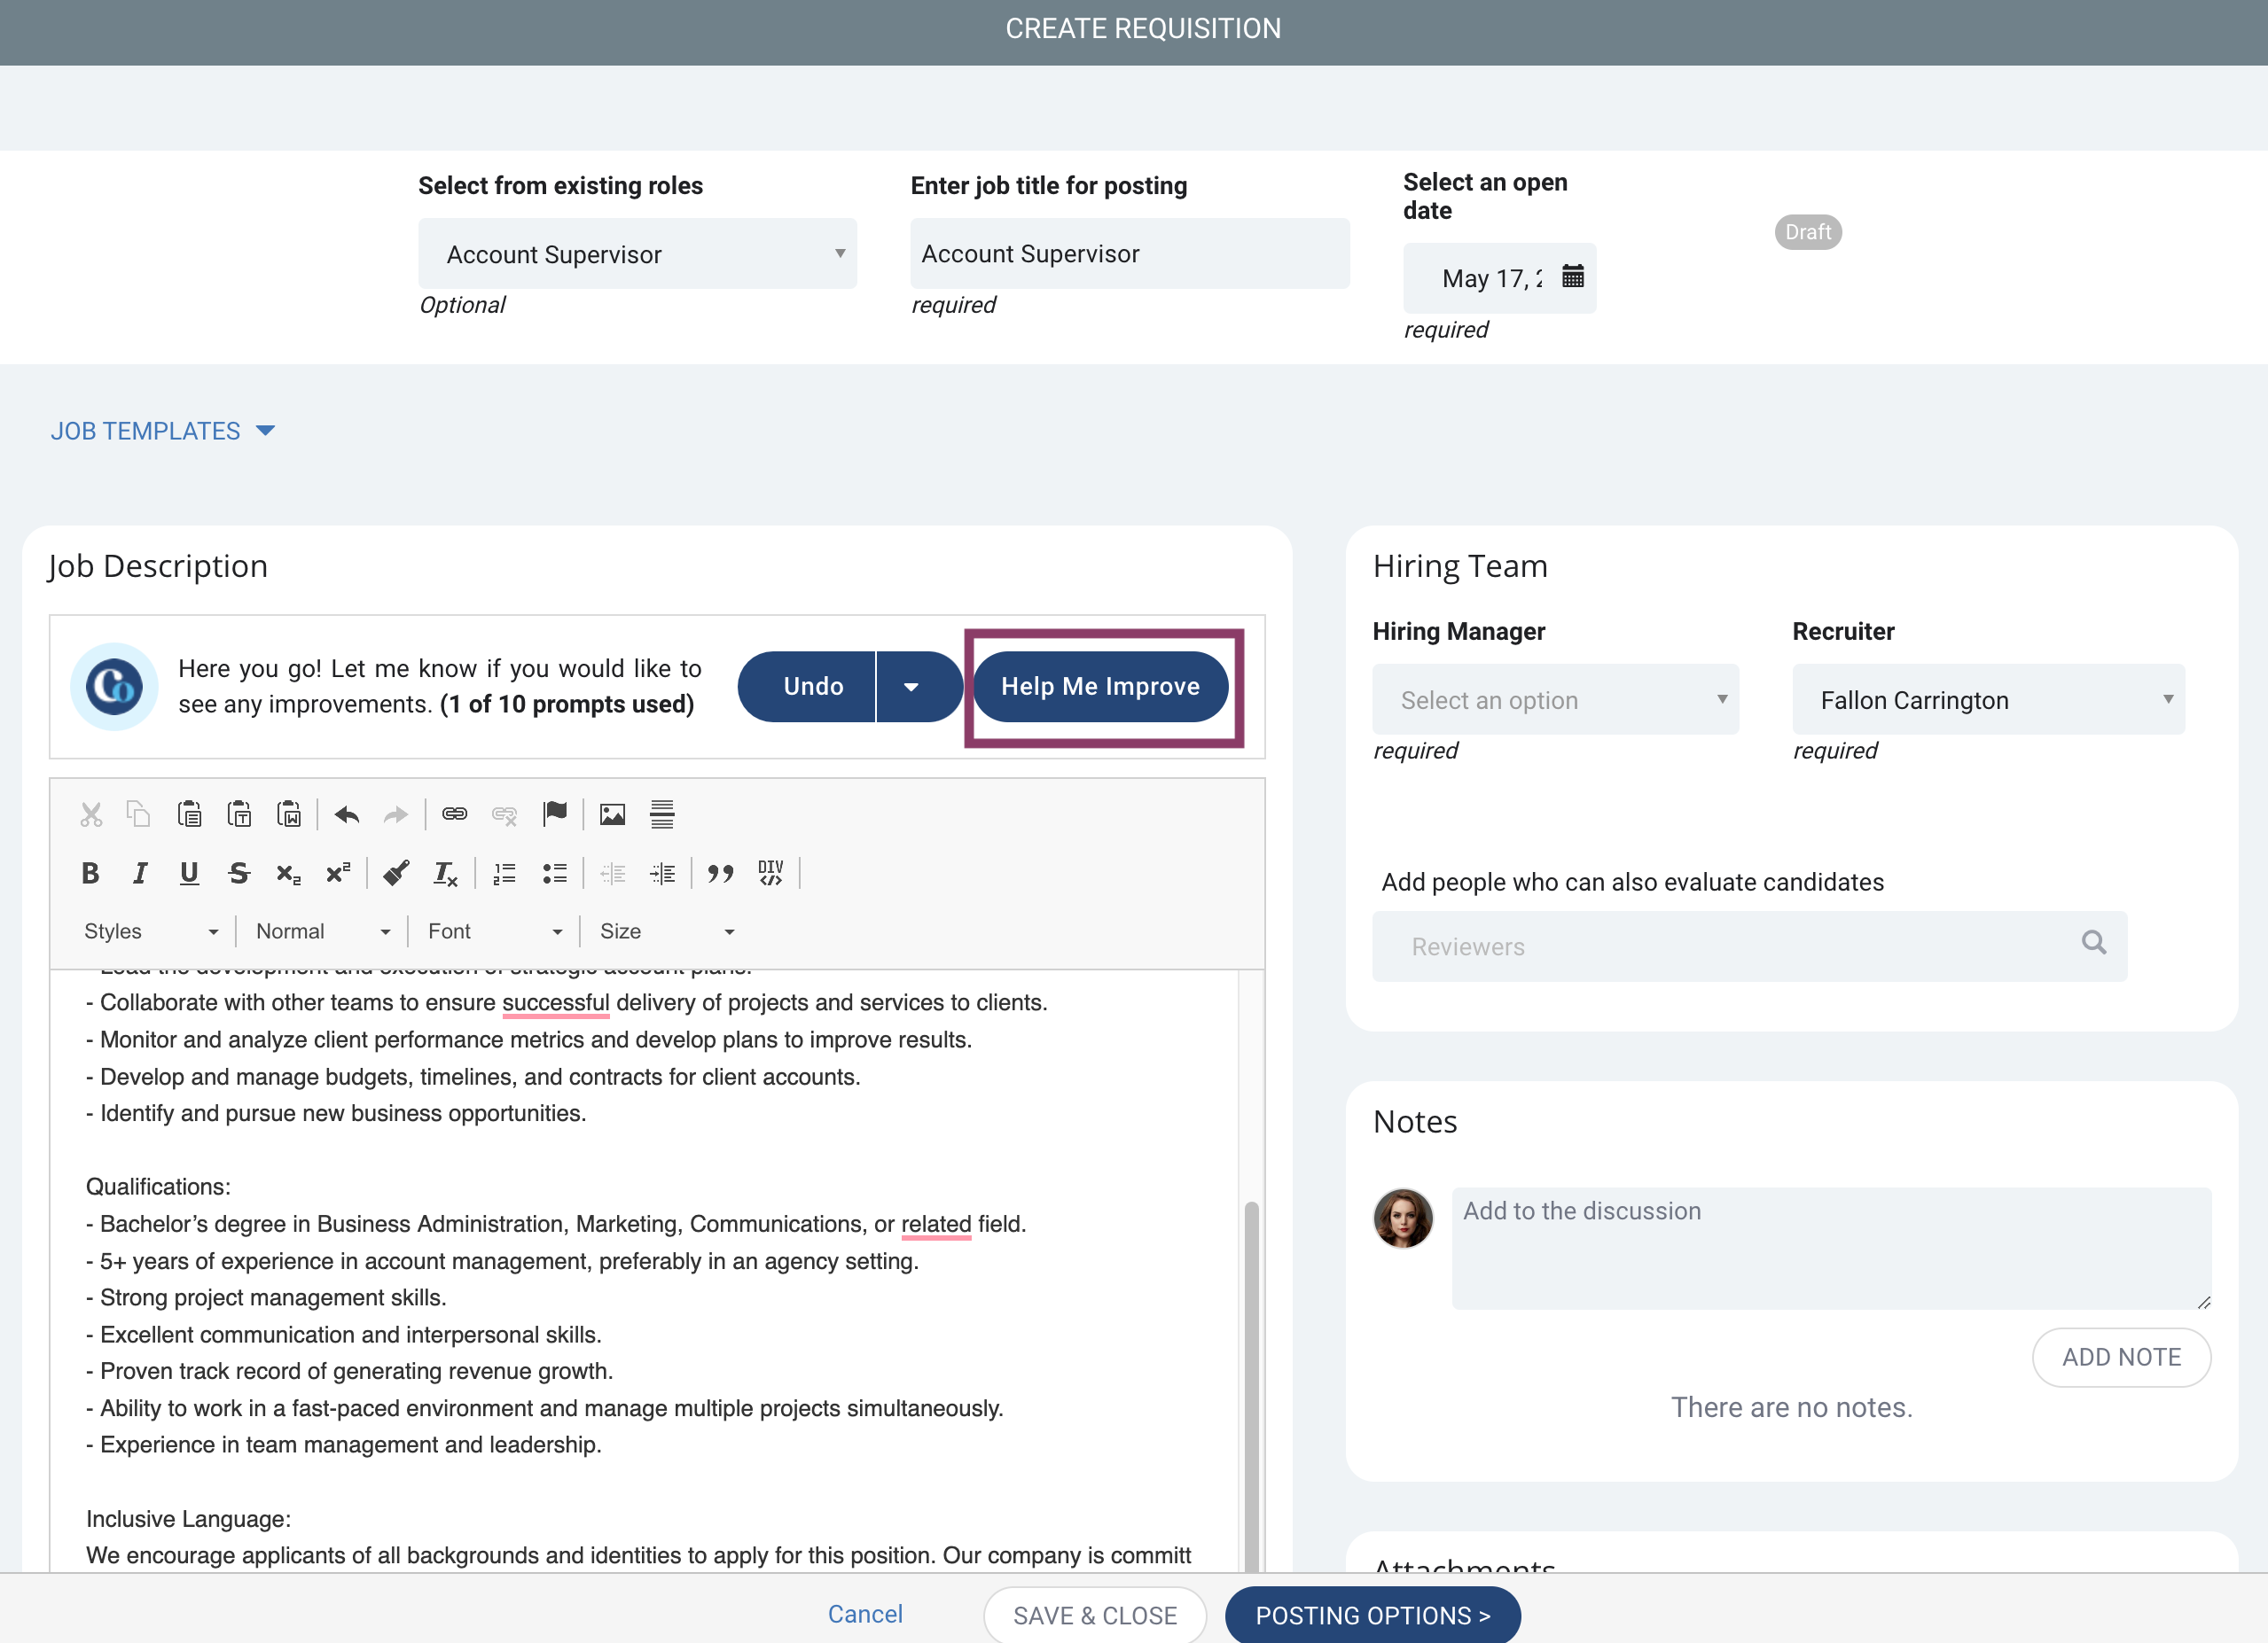Toggle subscript formatting
The image size is (2268, 1643).
click(288, 874)
